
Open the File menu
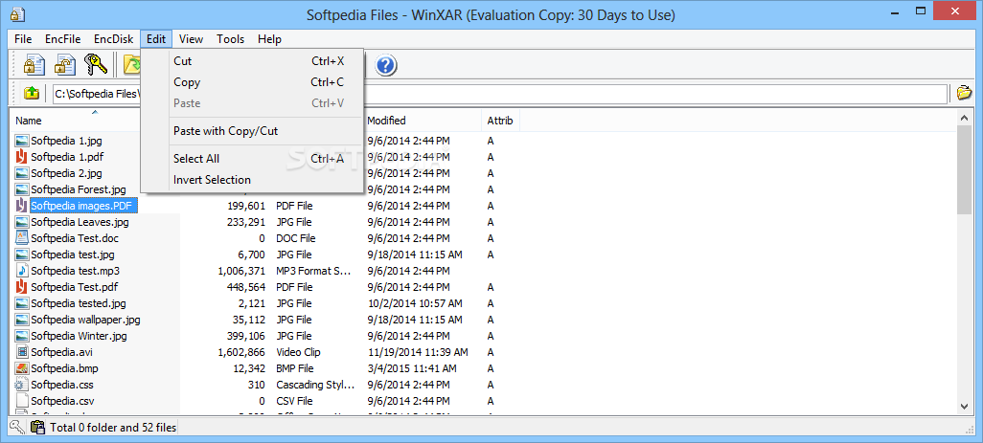point(23,39)
